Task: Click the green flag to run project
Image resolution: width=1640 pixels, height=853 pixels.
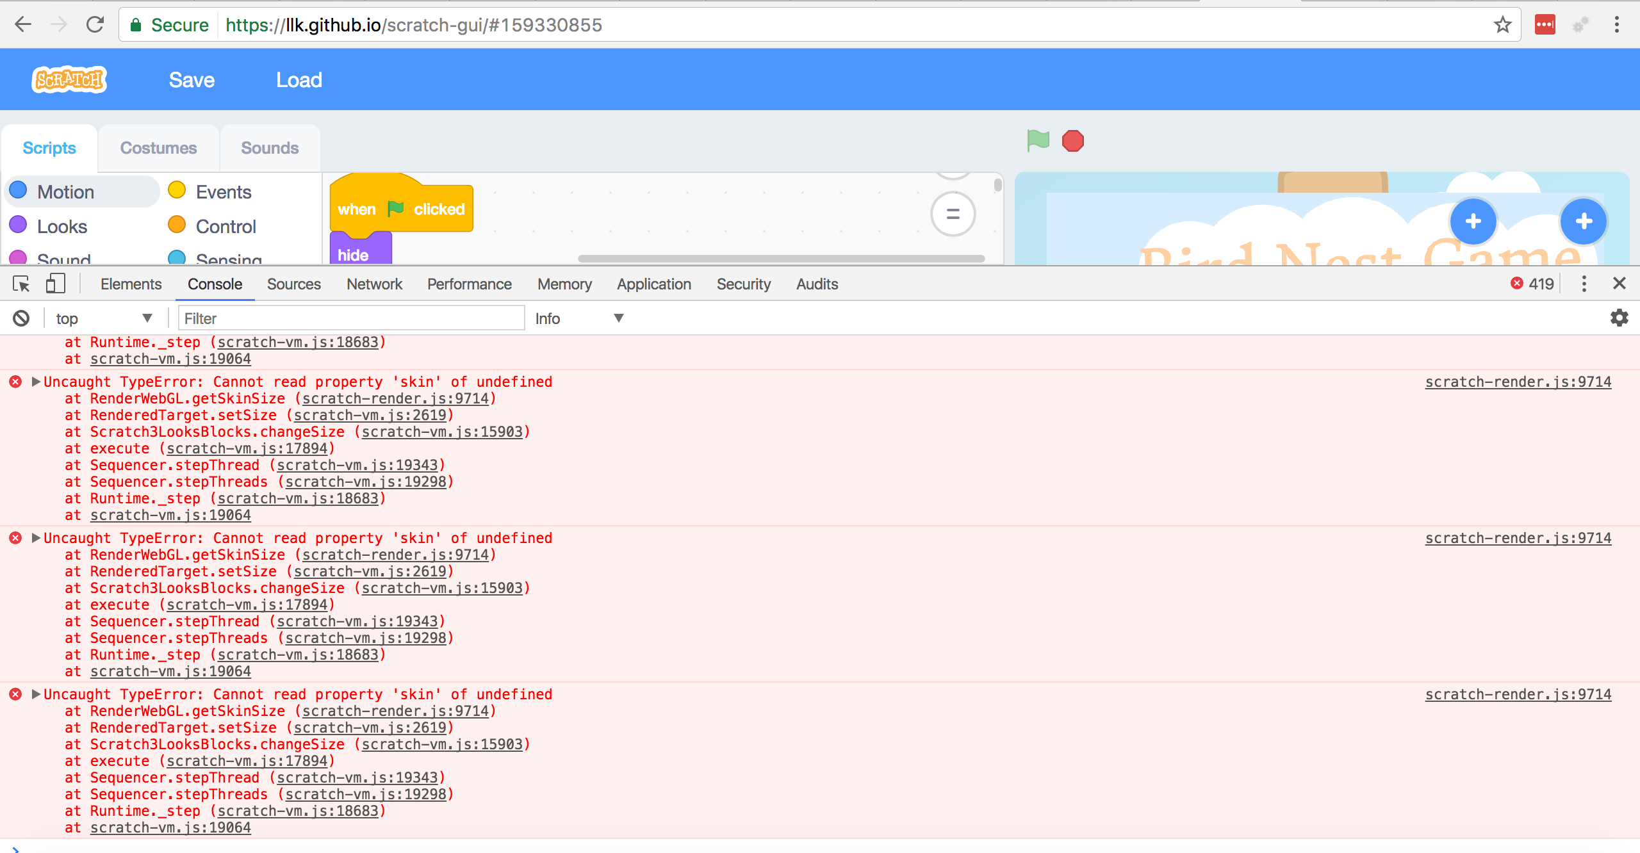Action: click(1037, 140)
